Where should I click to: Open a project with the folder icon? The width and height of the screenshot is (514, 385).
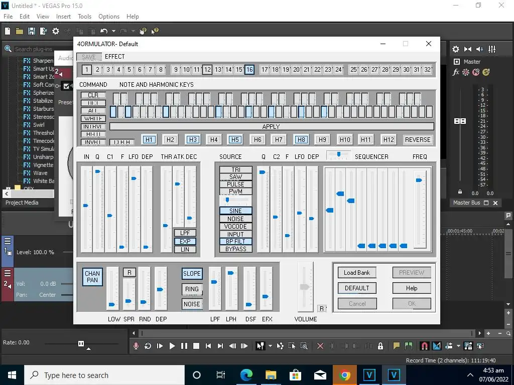click(20, 31)
